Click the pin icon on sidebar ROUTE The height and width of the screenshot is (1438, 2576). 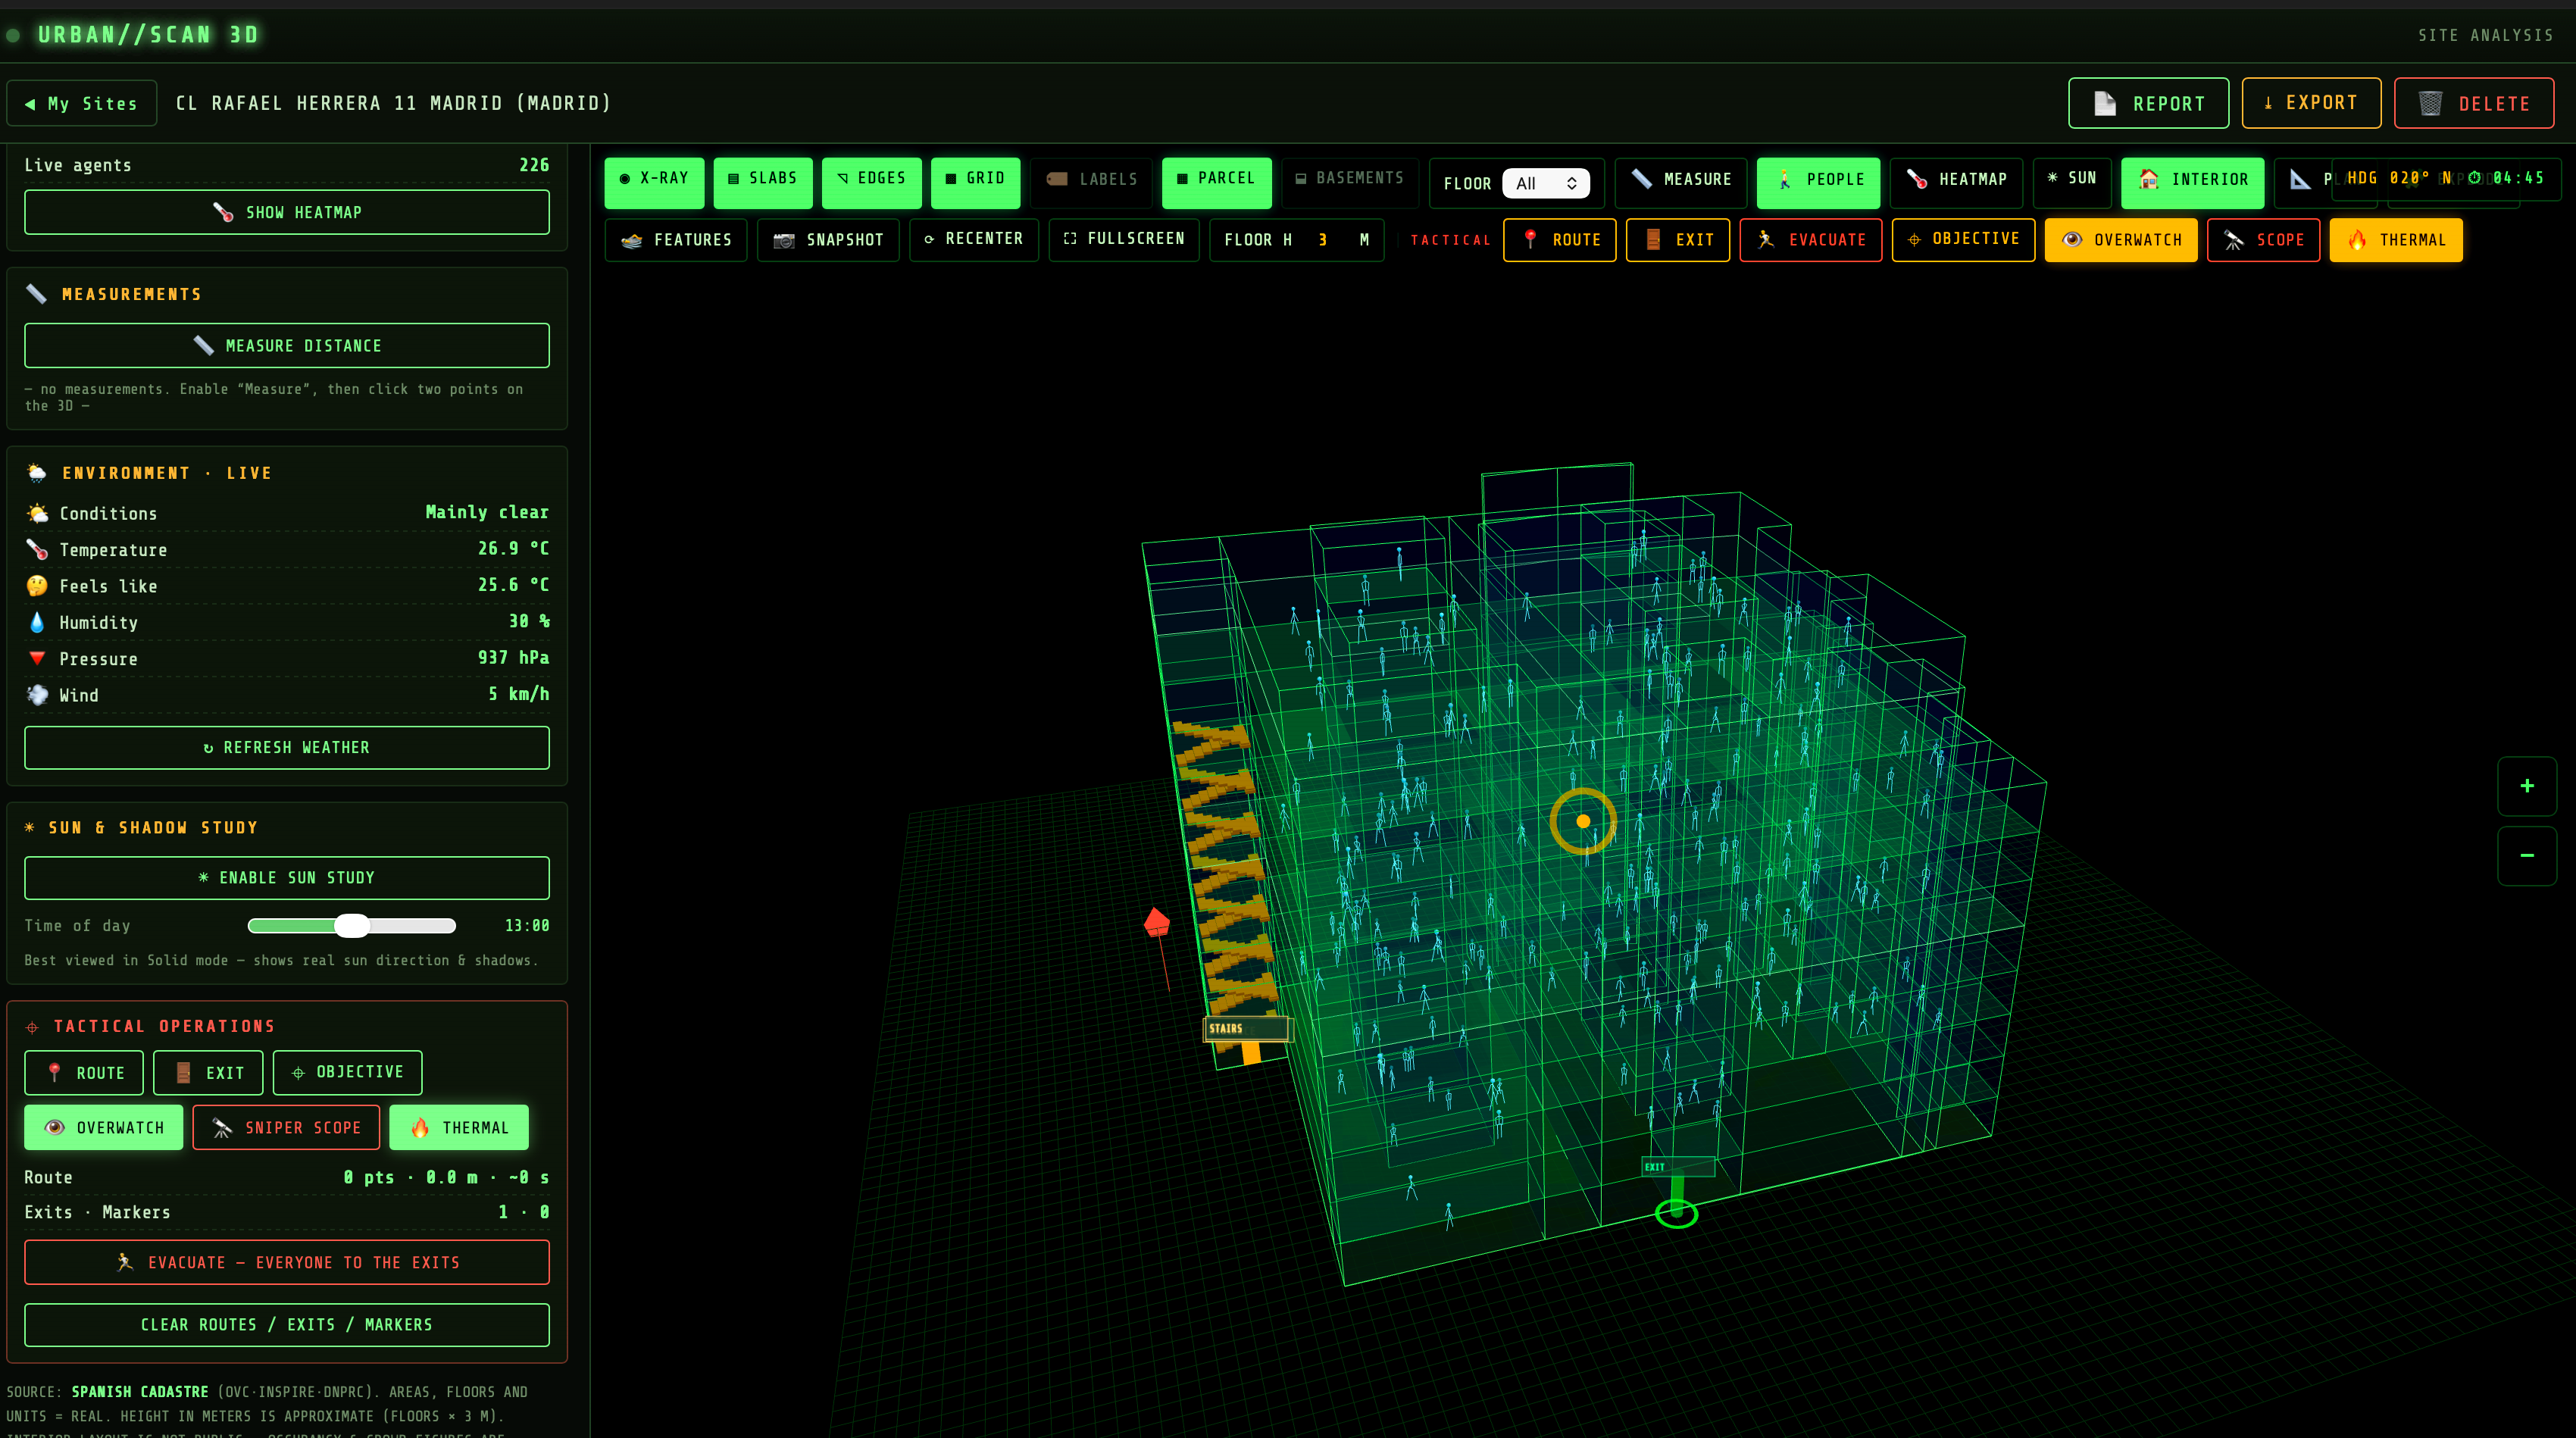[55, 1072]
